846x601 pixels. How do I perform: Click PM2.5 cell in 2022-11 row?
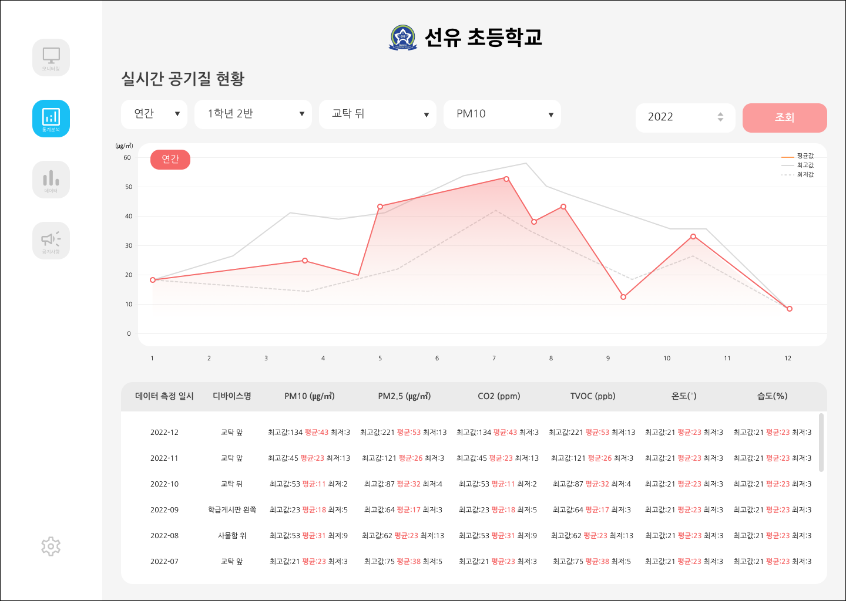(403, 458)
